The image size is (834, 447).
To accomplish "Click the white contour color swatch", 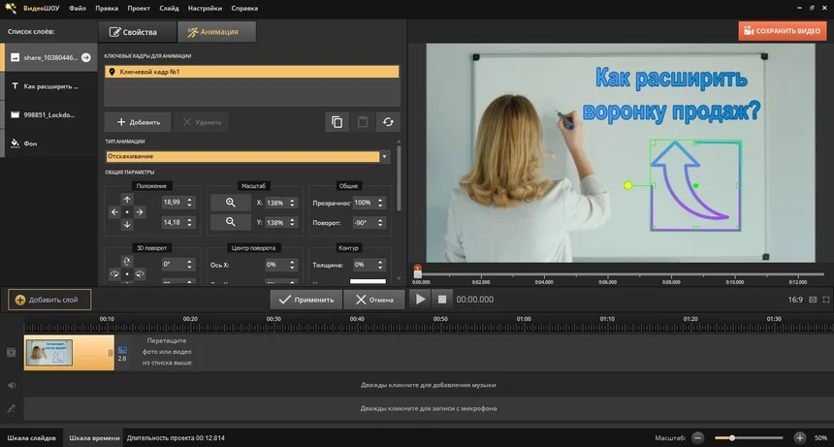I will [368, 281].
